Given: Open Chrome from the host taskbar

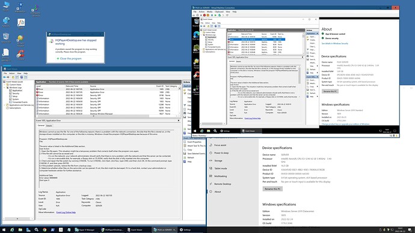Looking at the screenshot, I should [x=45, y=230].
